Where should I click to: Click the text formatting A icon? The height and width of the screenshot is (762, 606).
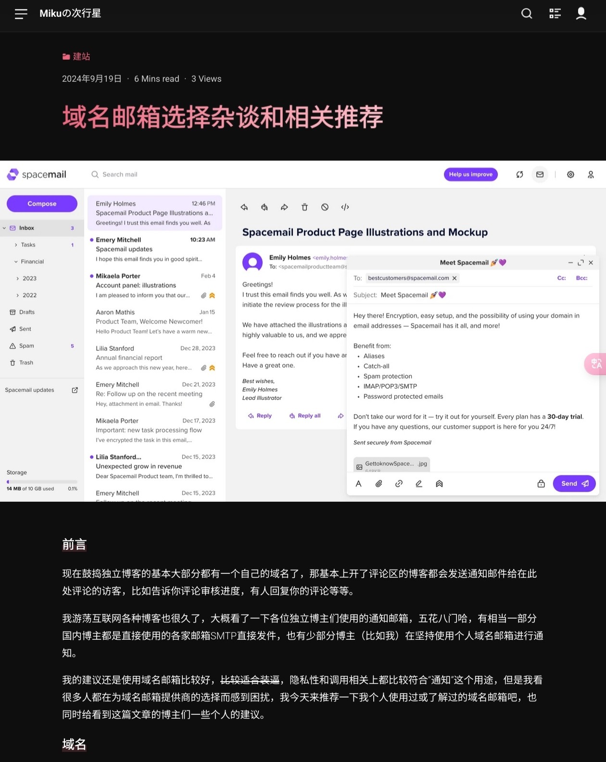click(x=358, y=484)
